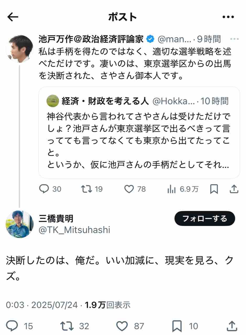Open 池戸万作's profile avatar
The height and width of the screenshot is (335, 246).
(x=19, y=49)
